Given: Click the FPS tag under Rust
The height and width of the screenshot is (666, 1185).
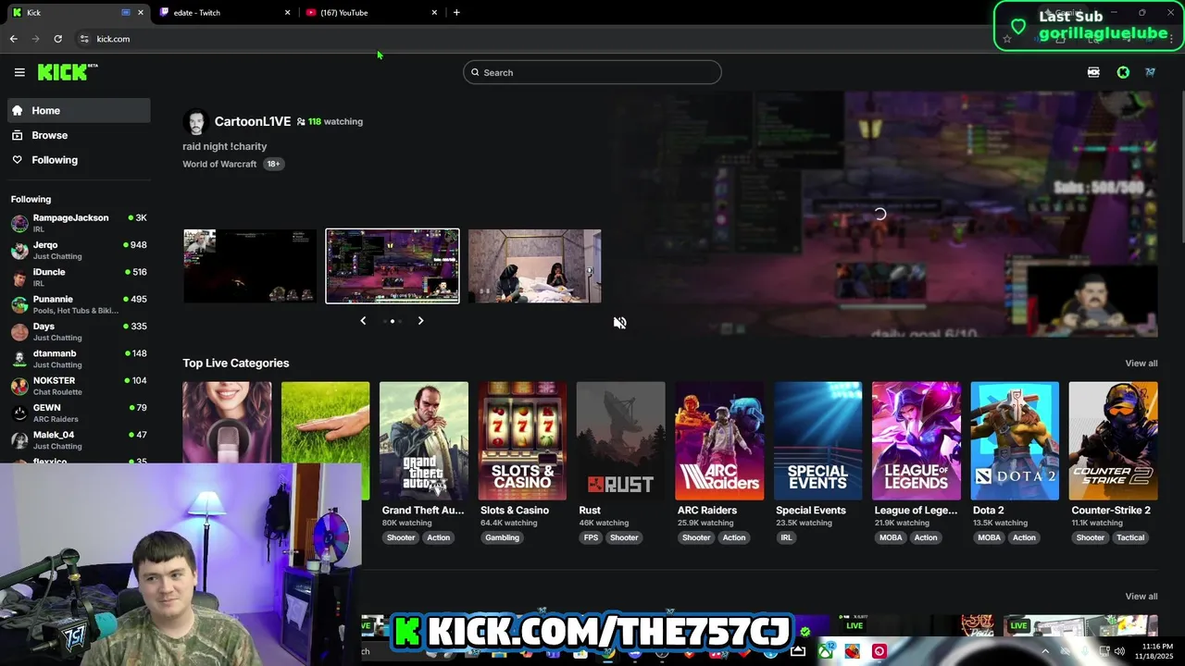Looking at the screenshot, I should point(591,537).
